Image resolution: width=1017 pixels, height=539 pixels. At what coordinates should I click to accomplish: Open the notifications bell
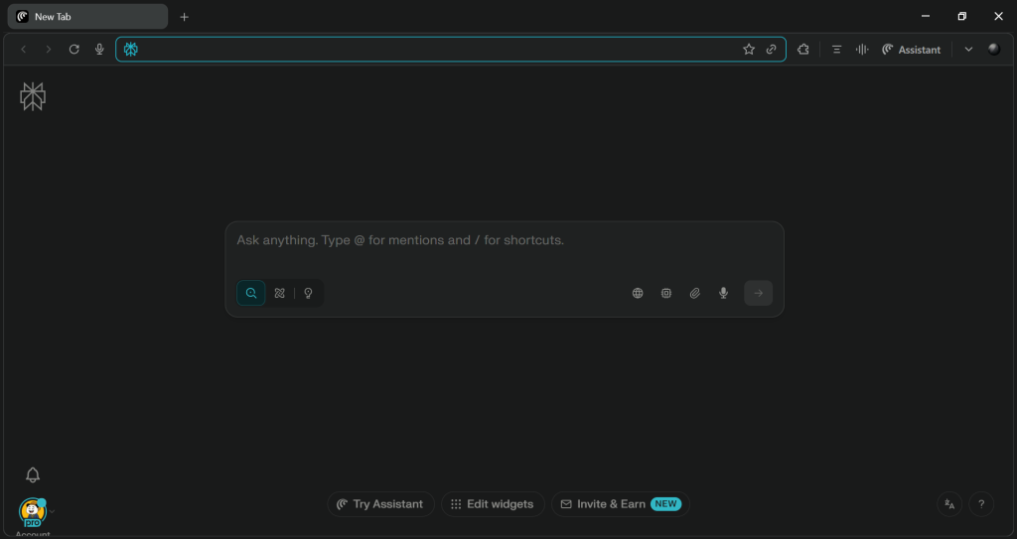(33, 475)
